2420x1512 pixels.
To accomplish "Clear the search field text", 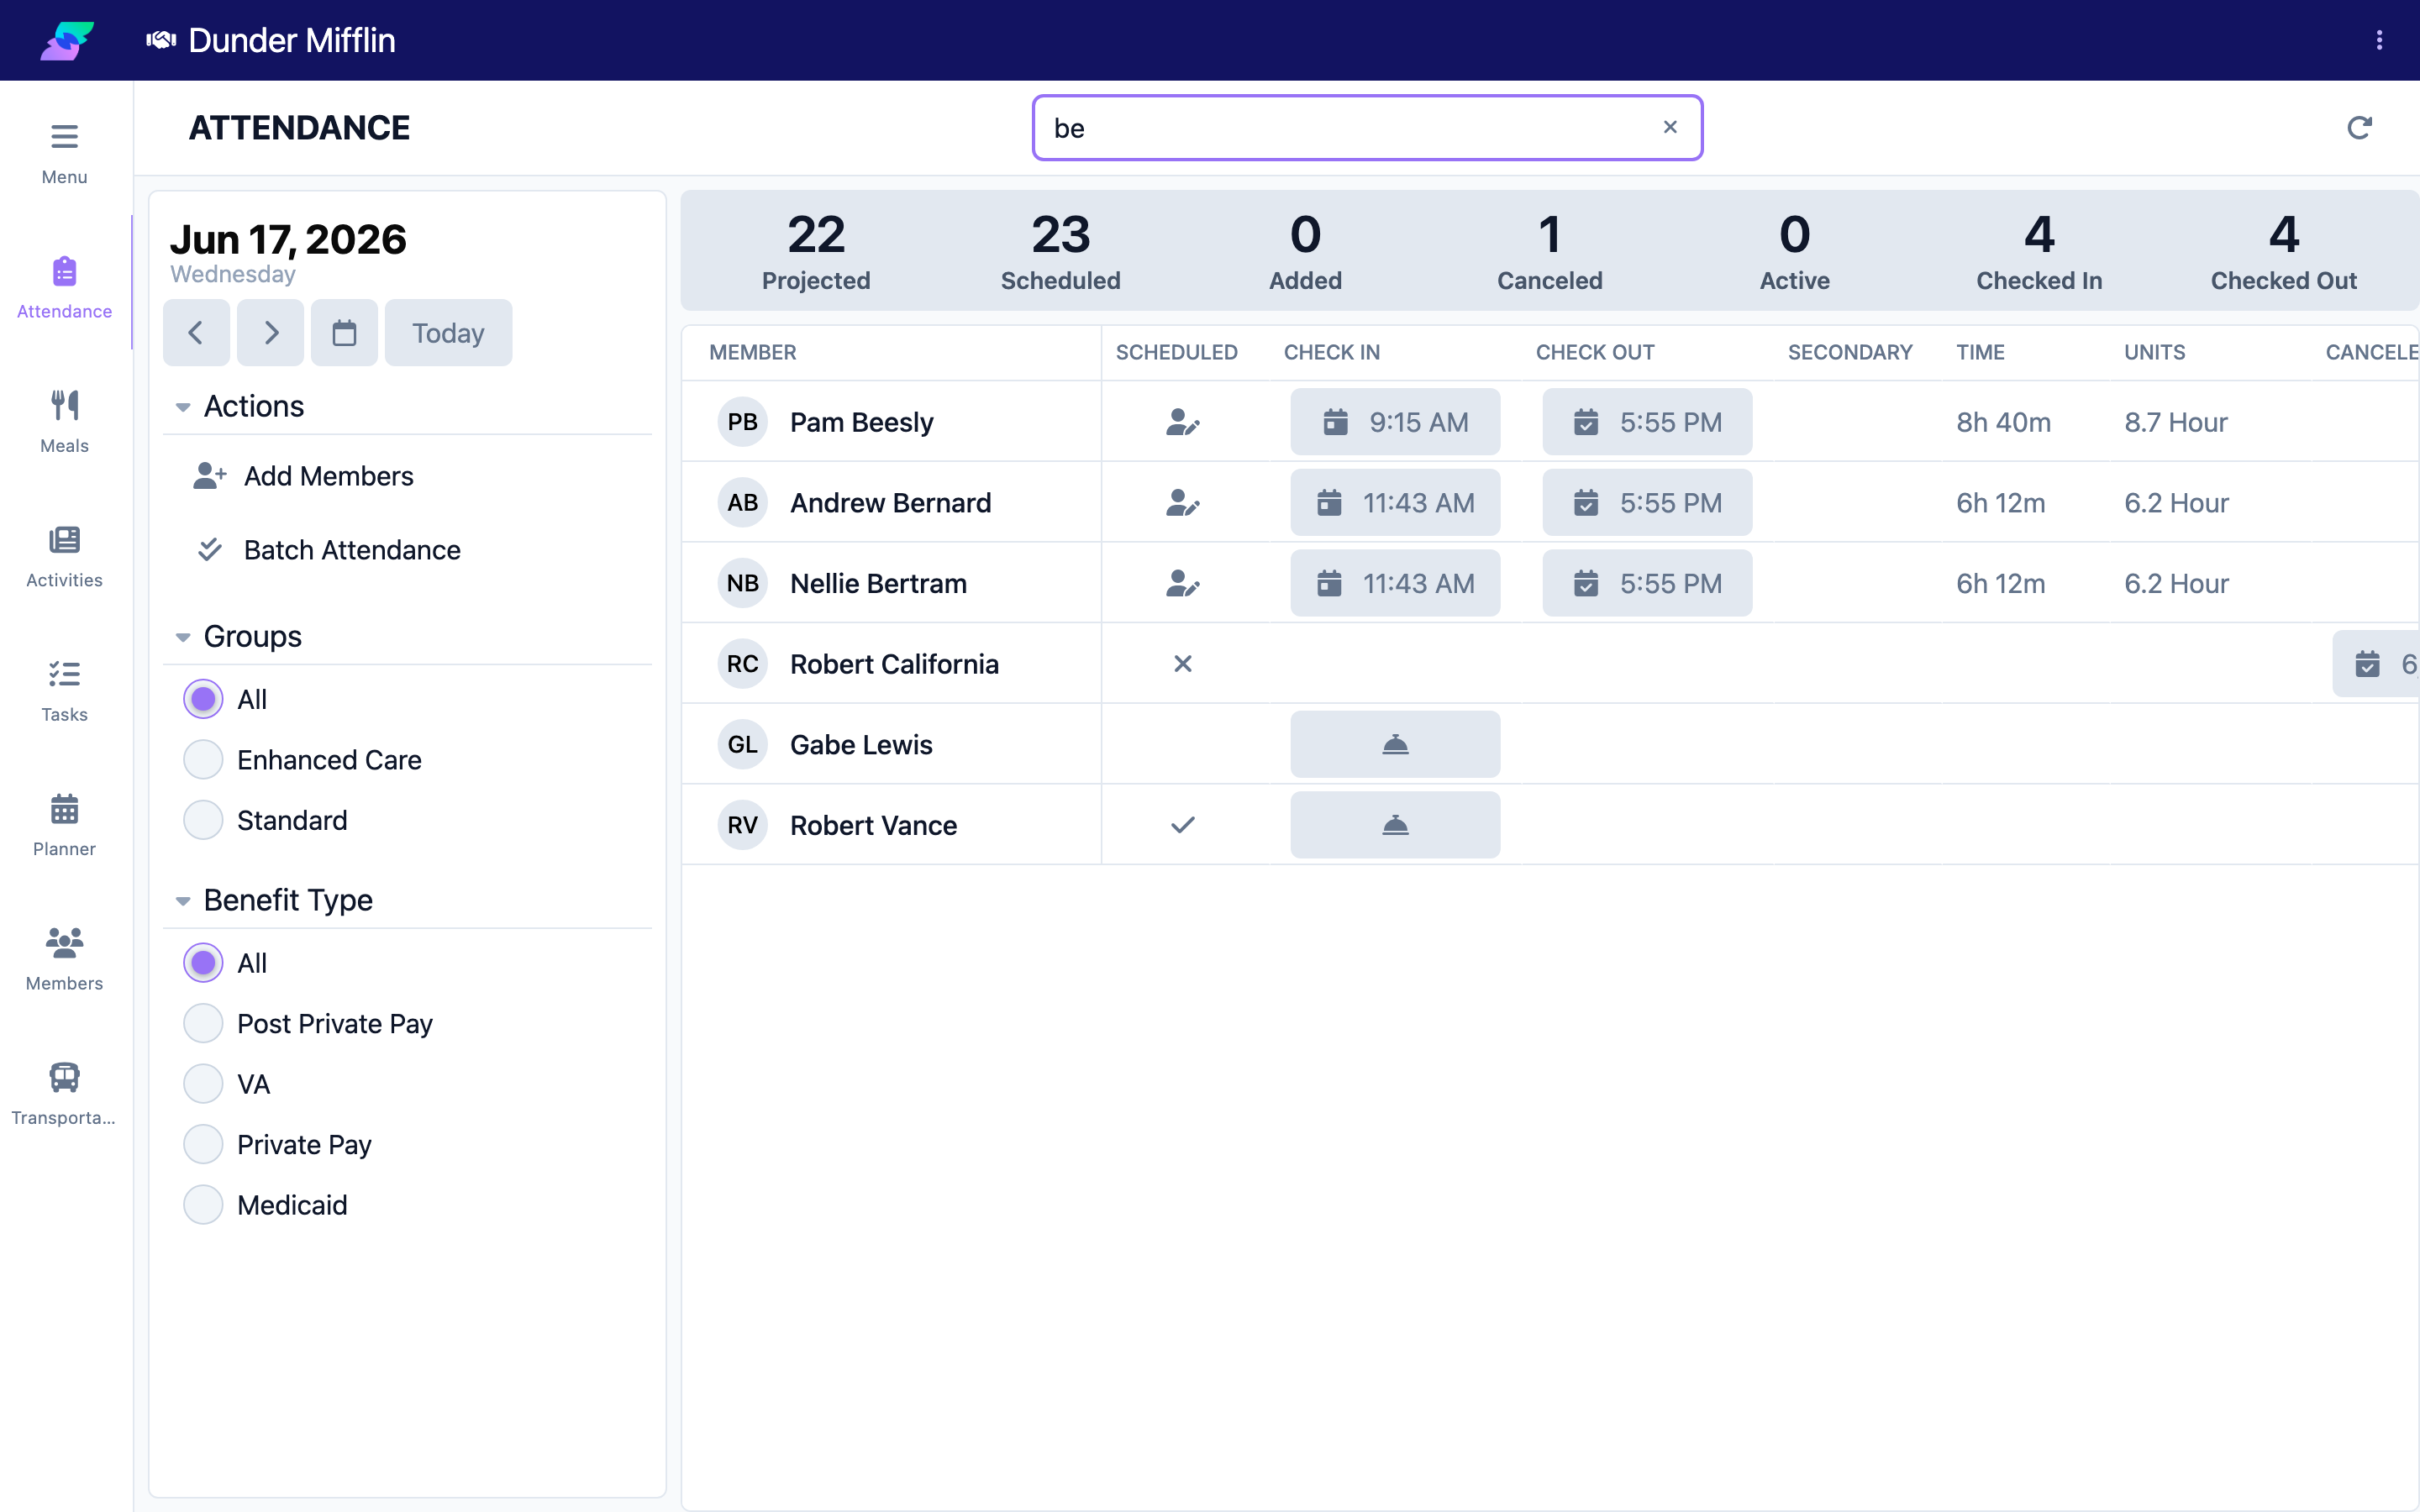I will point(1670,127).
